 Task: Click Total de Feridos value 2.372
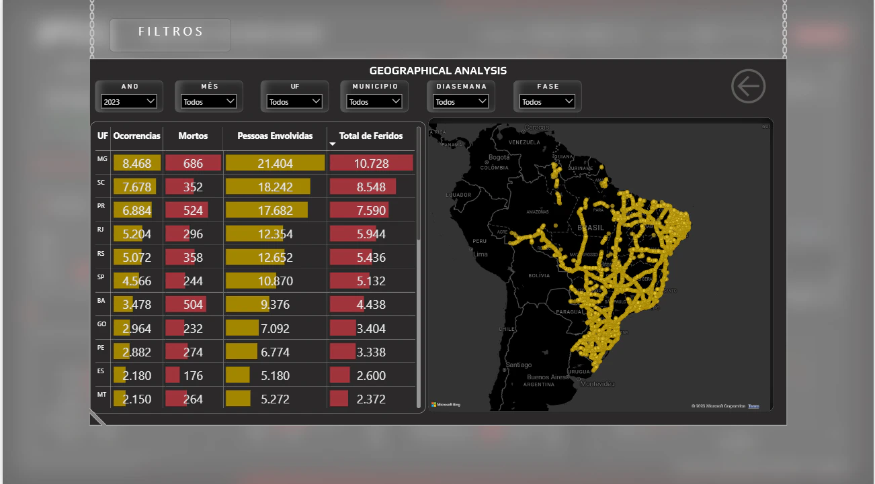point(371,399)
